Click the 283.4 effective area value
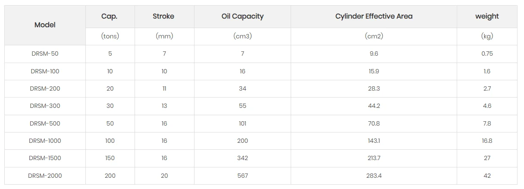This screenshot has height=189, width=524. coord(374,176)
